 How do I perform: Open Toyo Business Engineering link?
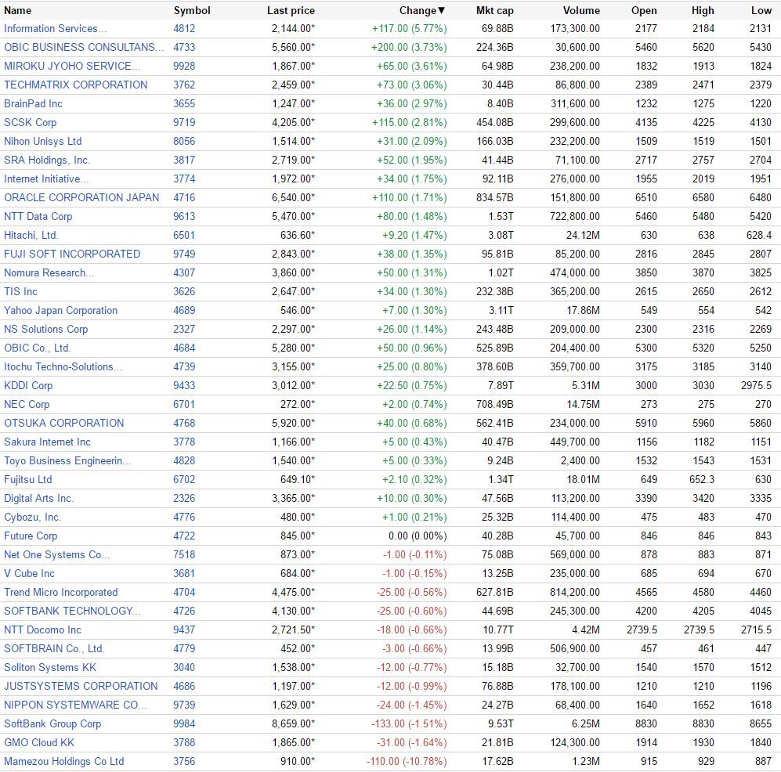pos(67,461)
